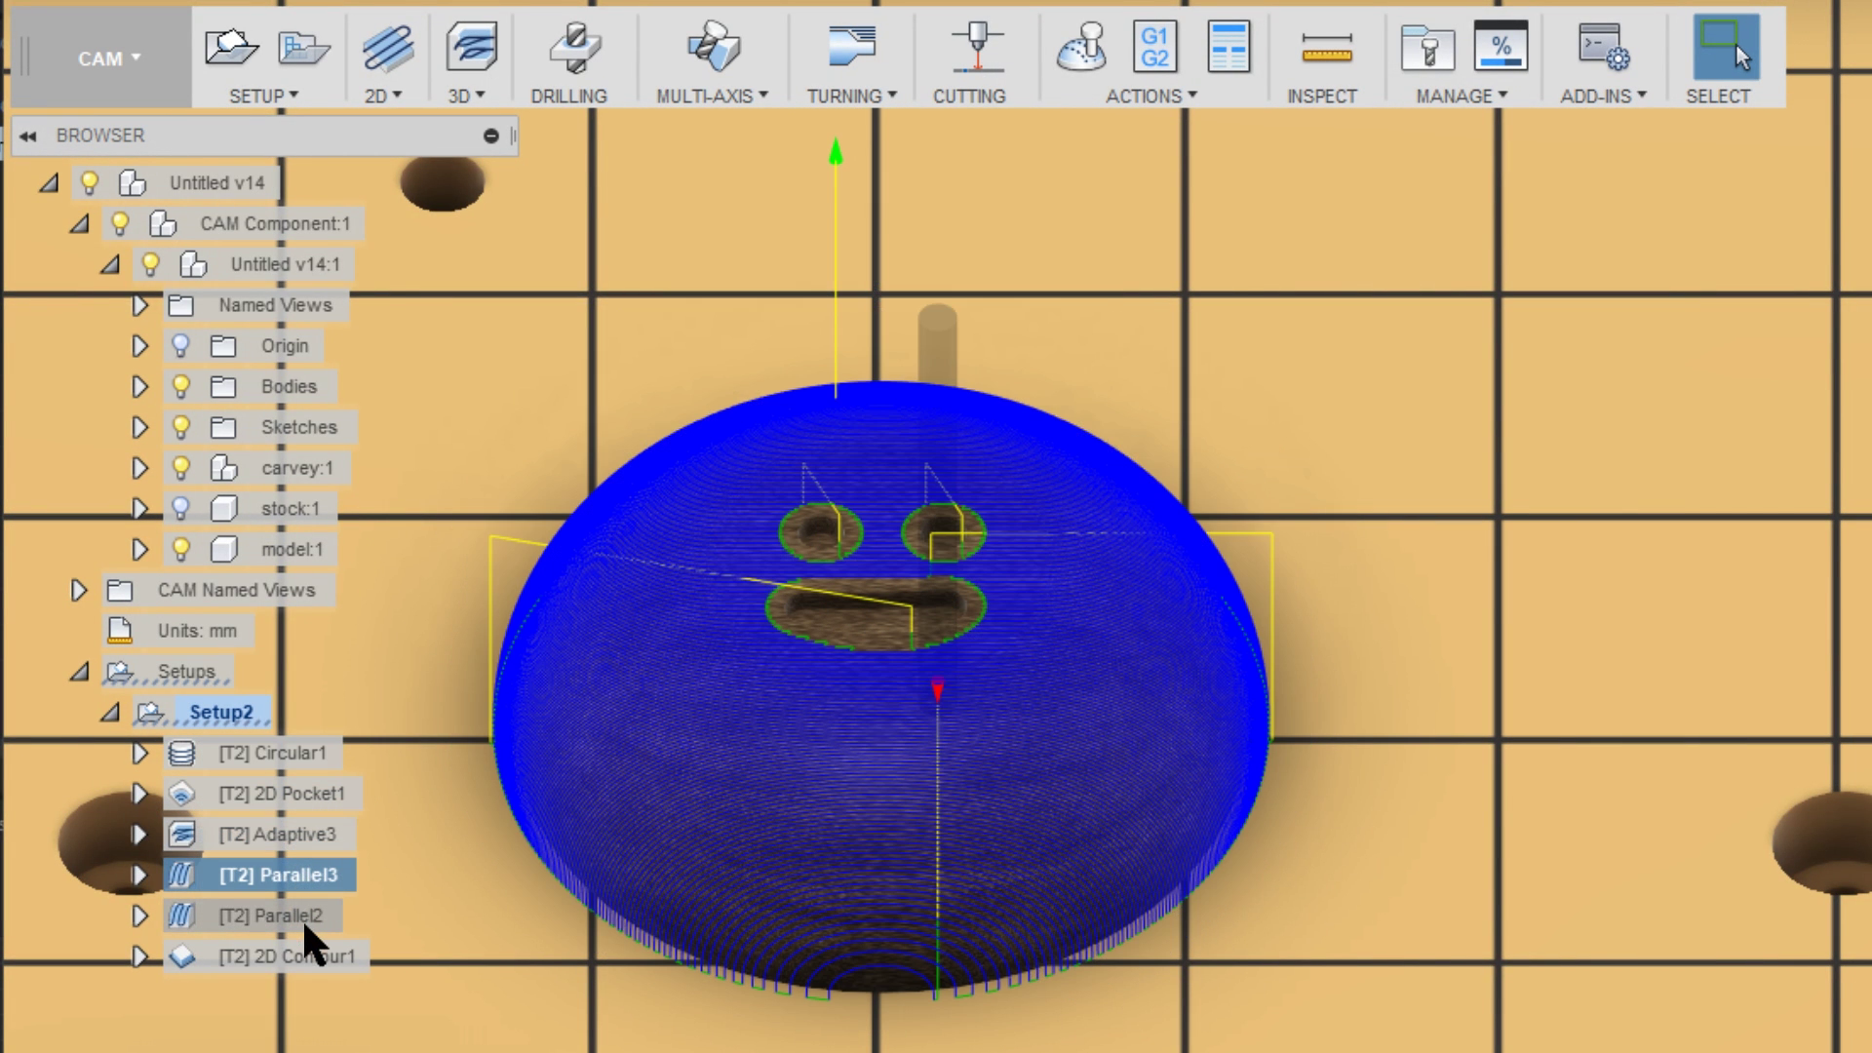Image resolution: width=1872 pixels, height=1053 pixels.
Task: Click the Drilling operation icon
Action: 574,47
